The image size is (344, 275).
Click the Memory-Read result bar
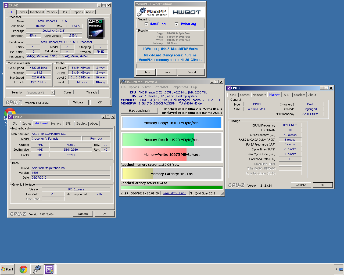click(x=172, y=140)
